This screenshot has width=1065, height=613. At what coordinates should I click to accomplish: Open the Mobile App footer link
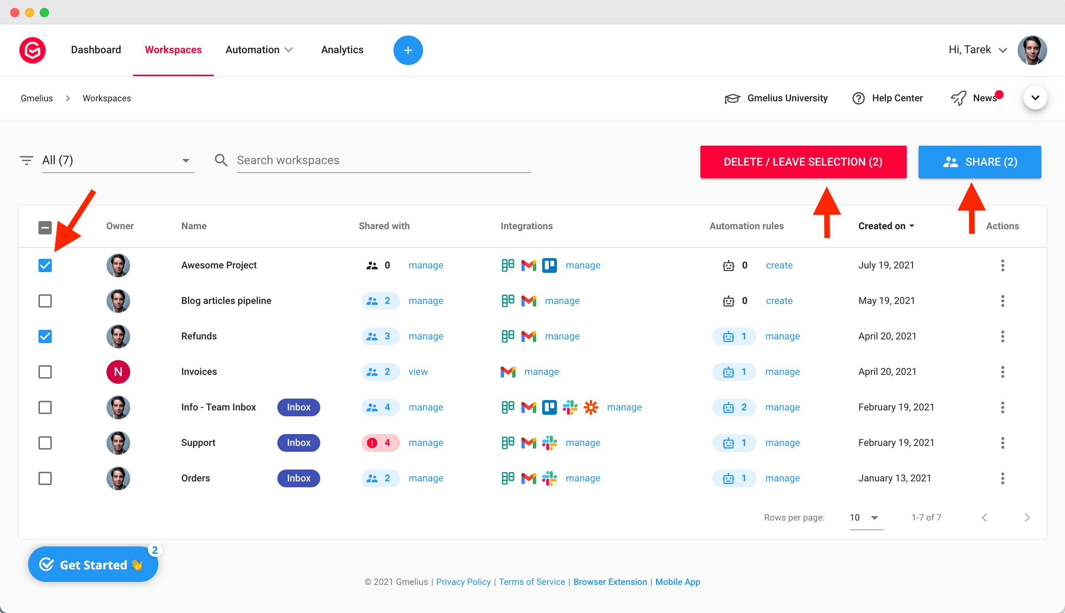click(677, 582)
